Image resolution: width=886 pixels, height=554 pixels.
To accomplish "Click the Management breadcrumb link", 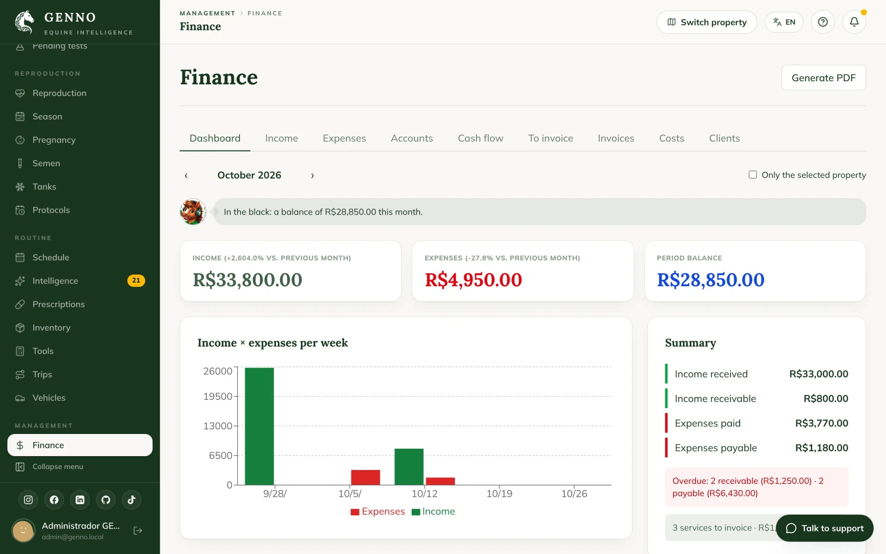I will coord(207,13).
